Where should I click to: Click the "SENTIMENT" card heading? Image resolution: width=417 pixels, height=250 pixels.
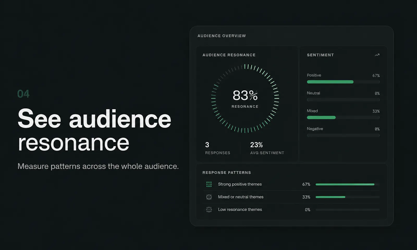click(x=320, y=55)
